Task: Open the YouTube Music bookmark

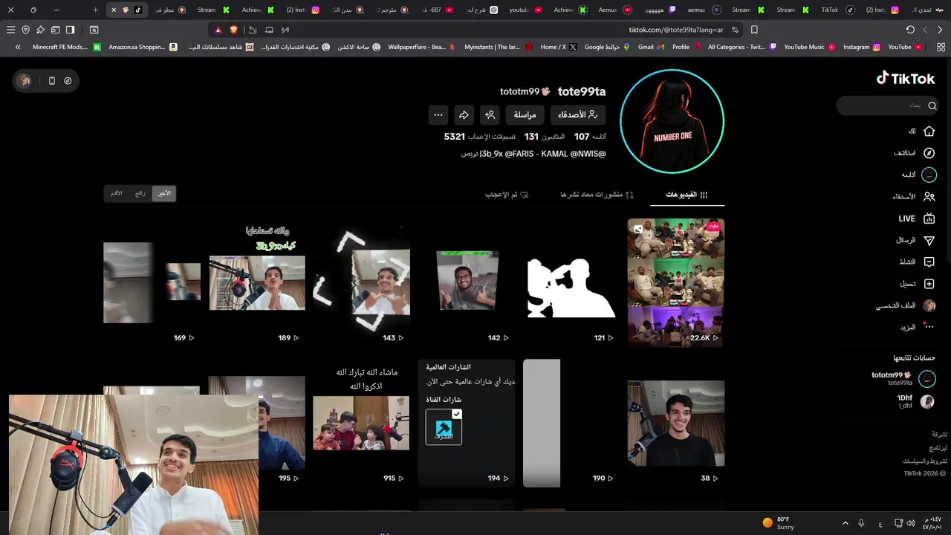Action: [809, 47]
